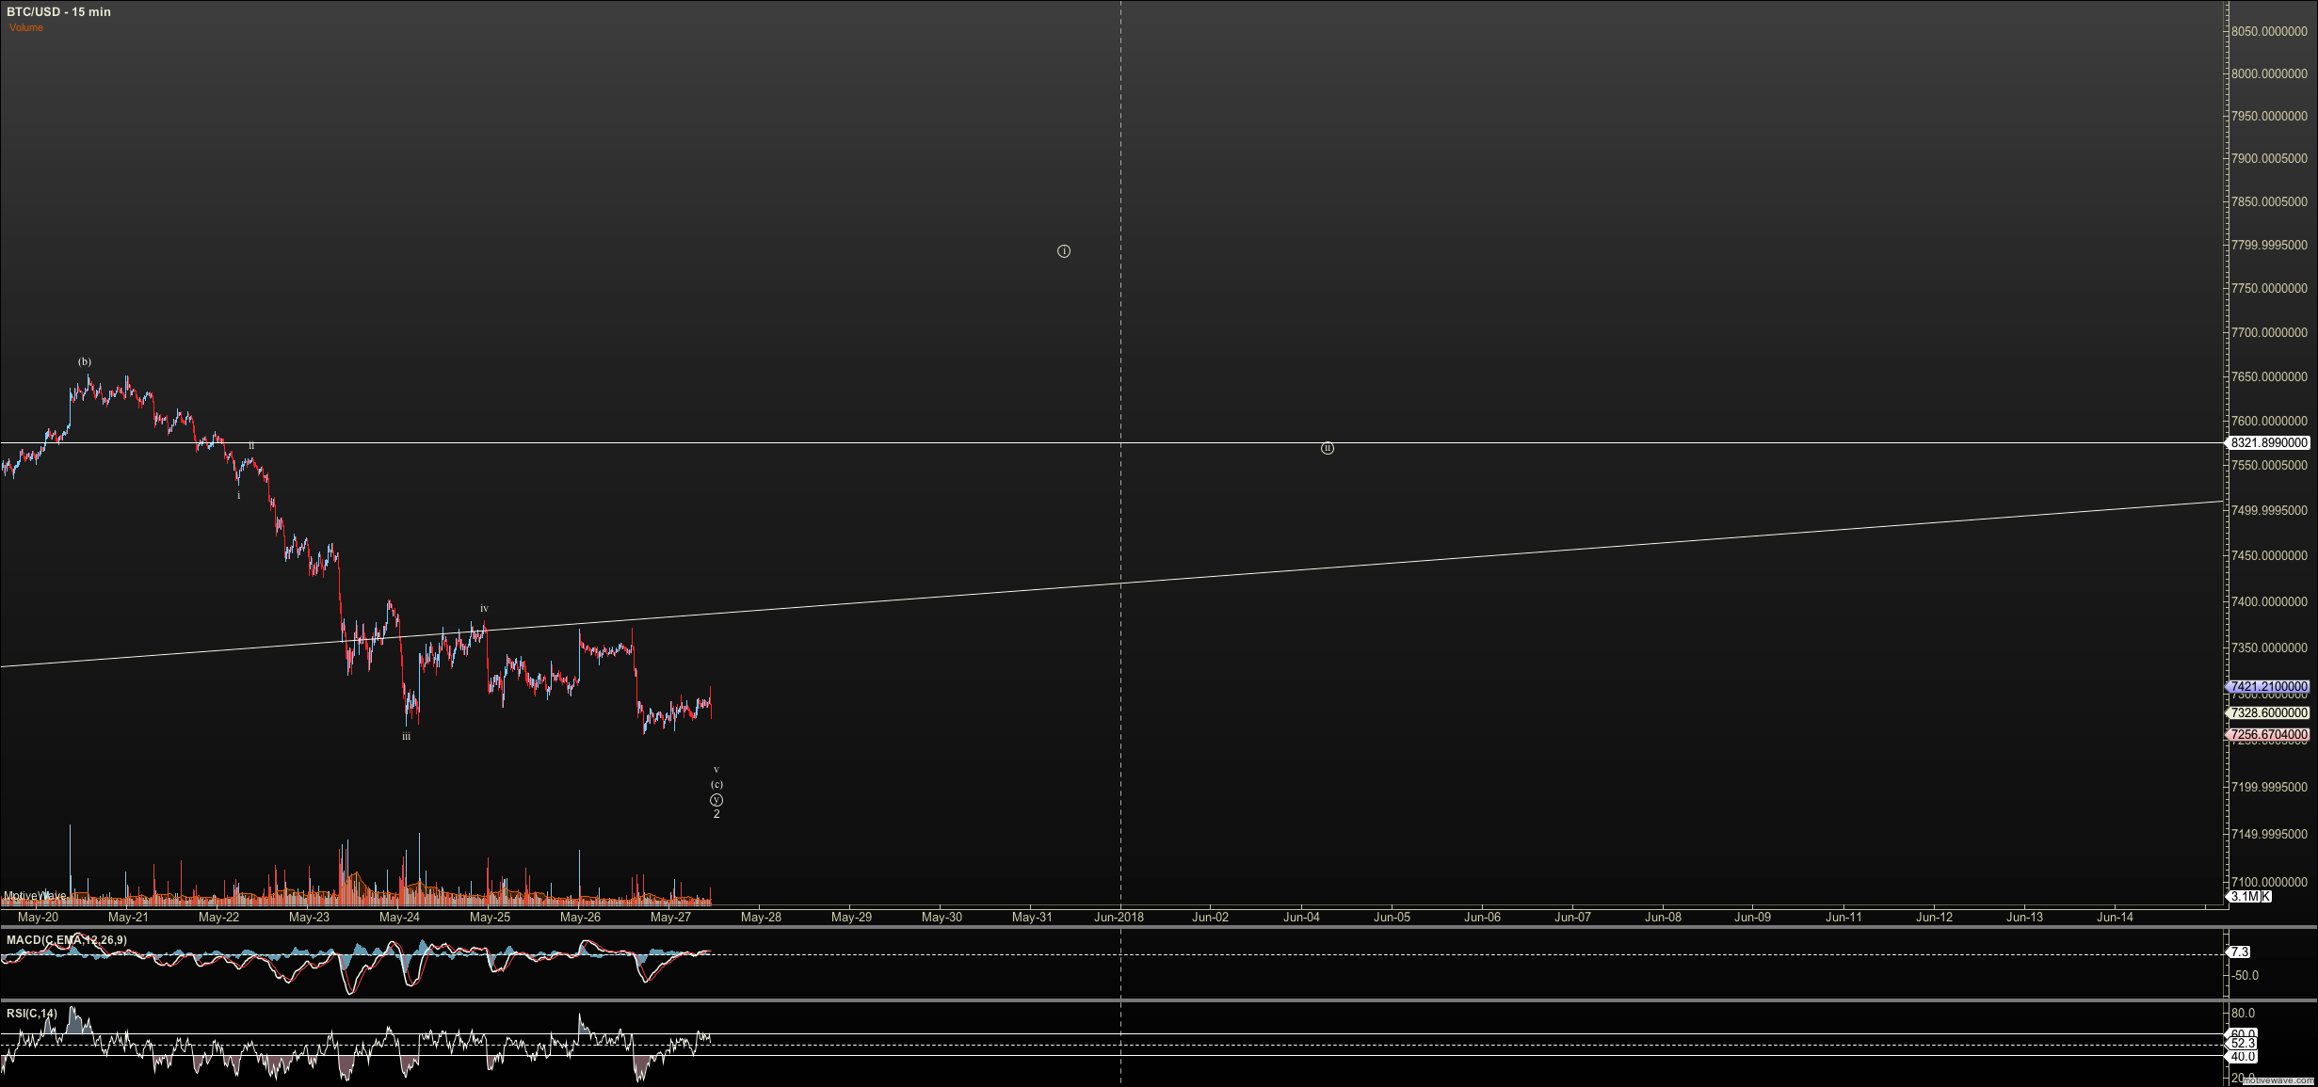Click the RSI(C,14) indicator title
The width and height of the screenshot is (2318, 1087).
click(x=31, y=1014)
